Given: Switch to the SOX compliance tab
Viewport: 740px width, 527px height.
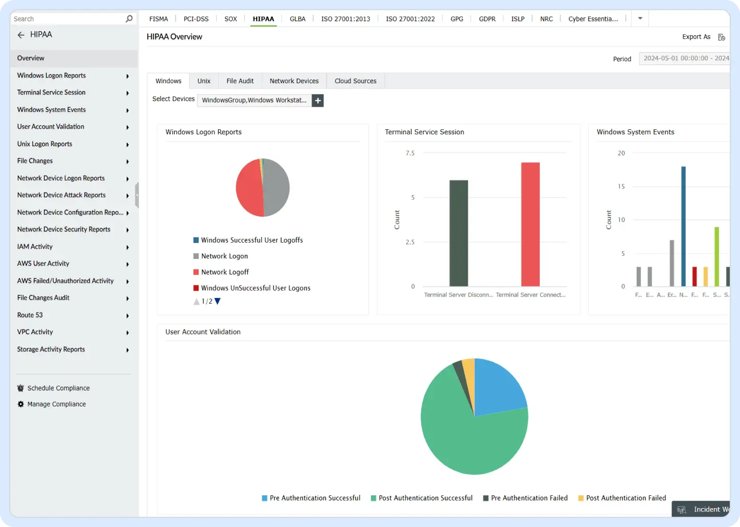Looking at the screenshot, I should [230, 19].
